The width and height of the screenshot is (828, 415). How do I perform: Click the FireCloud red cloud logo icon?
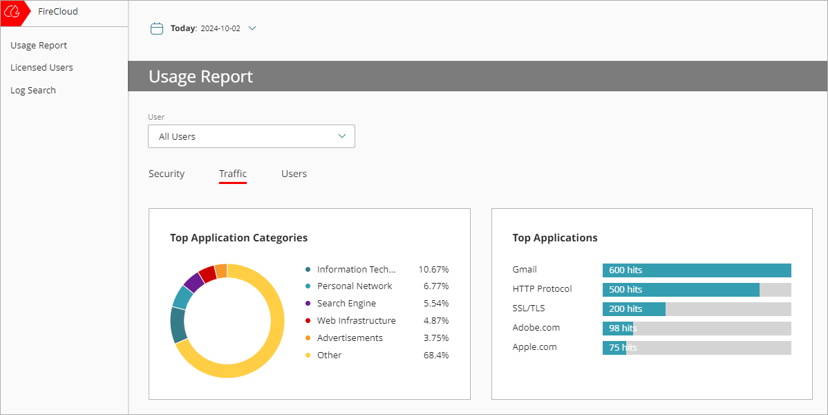click(13, 12)
